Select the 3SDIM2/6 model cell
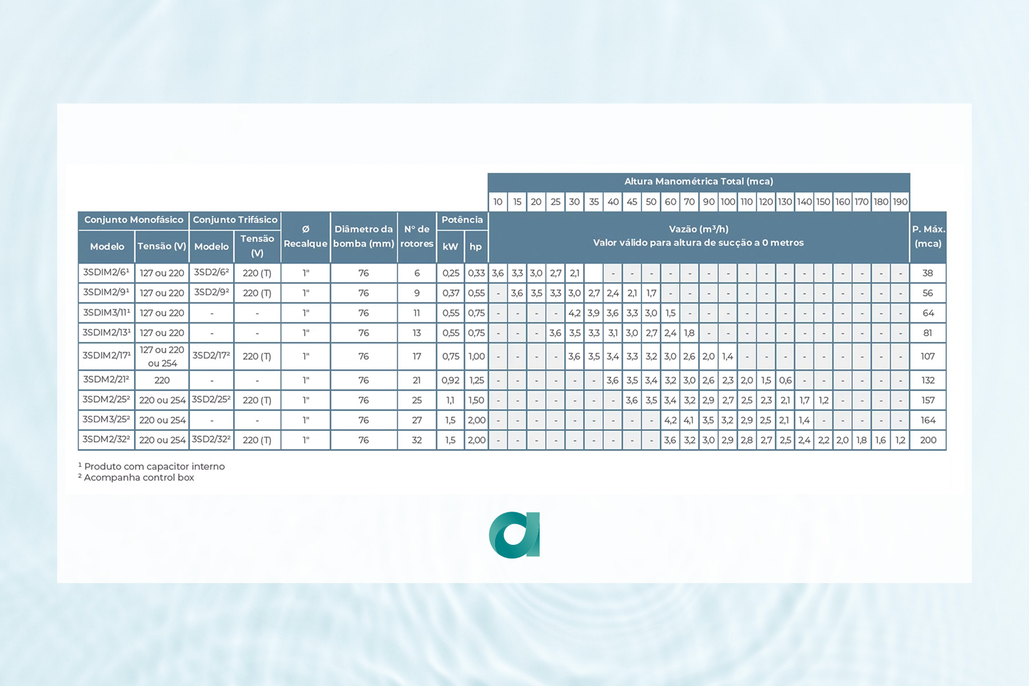 (106, 273)
